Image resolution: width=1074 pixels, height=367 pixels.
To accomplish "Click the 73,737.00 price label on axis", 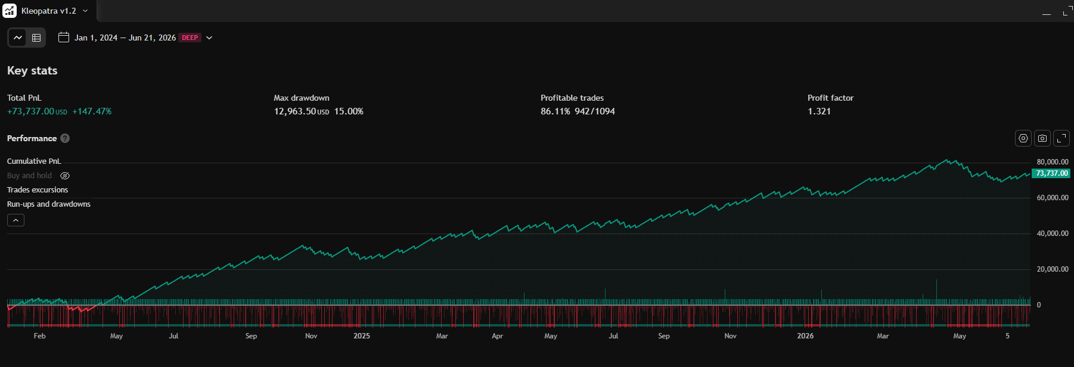I will pyautogui.click(x=1051, y=173).
